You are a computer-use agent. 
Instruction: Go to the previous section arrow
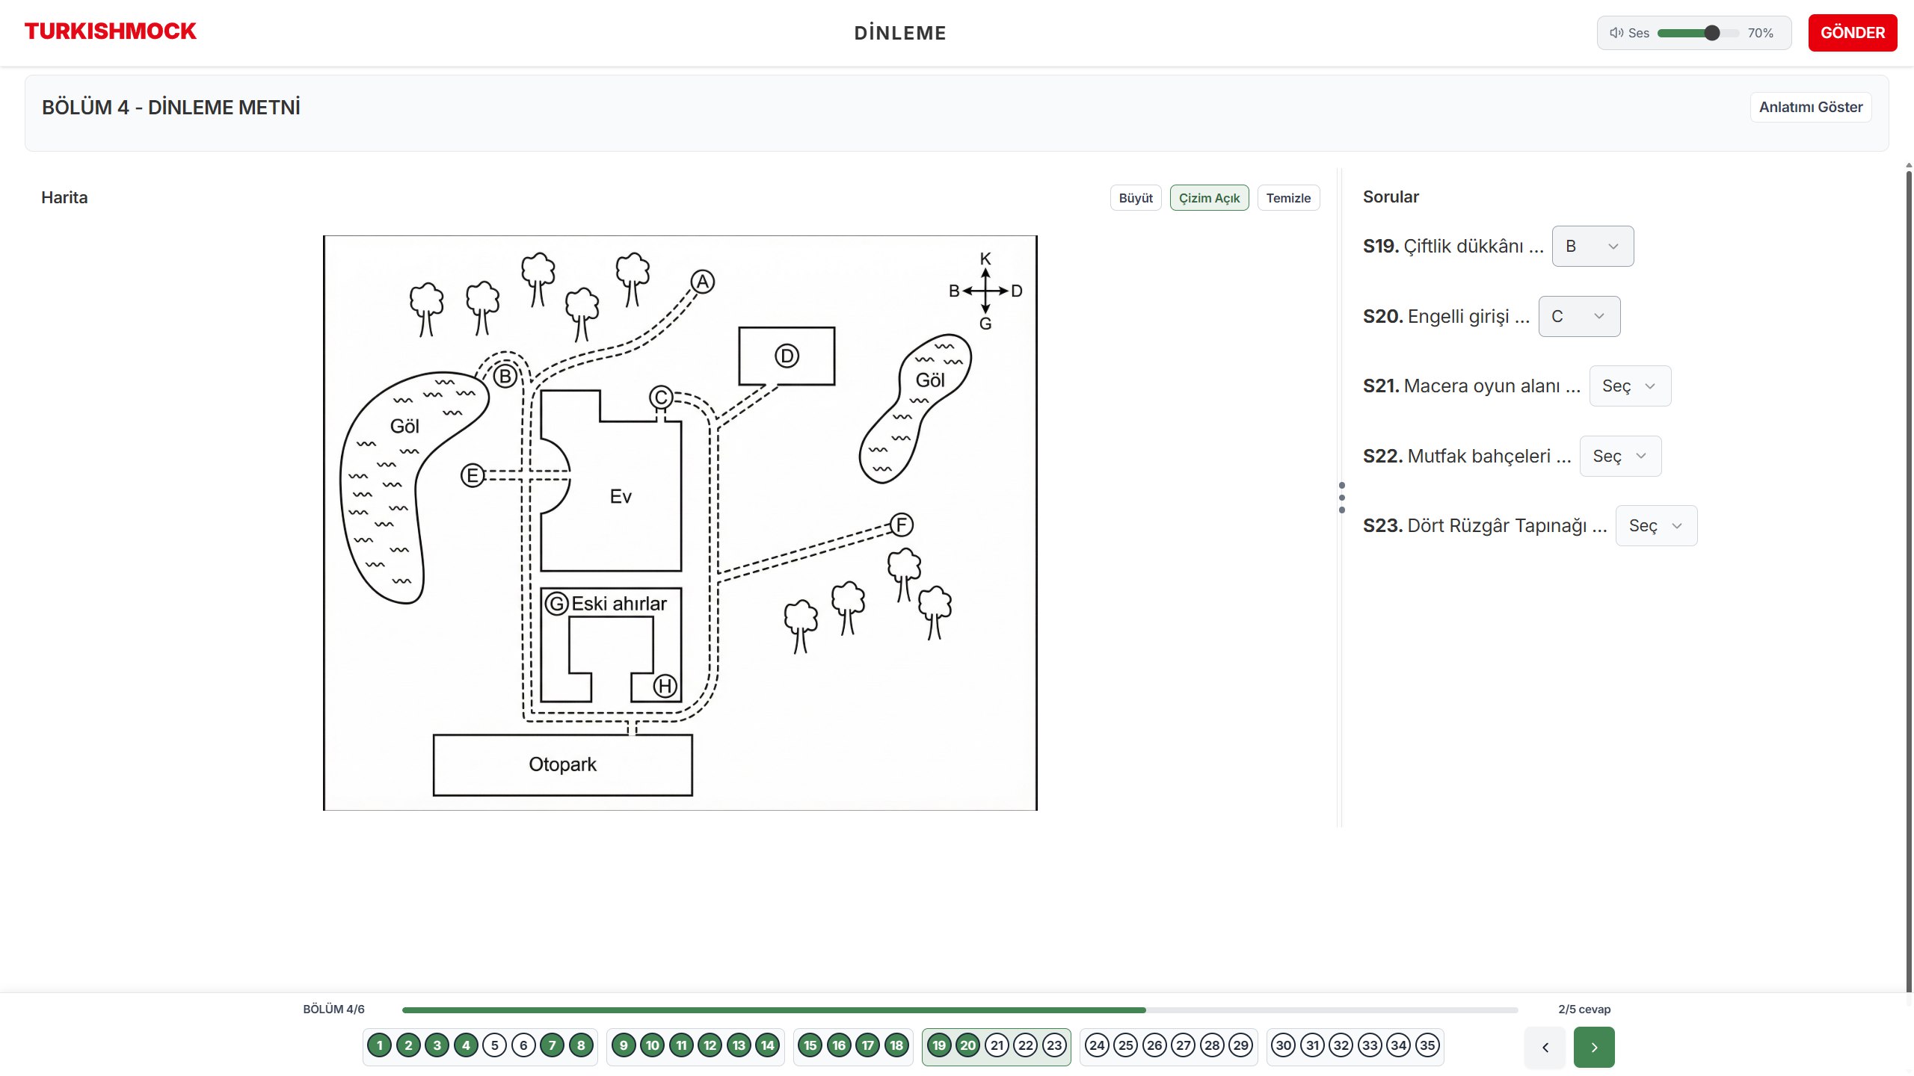[x=1545, y=1047]
